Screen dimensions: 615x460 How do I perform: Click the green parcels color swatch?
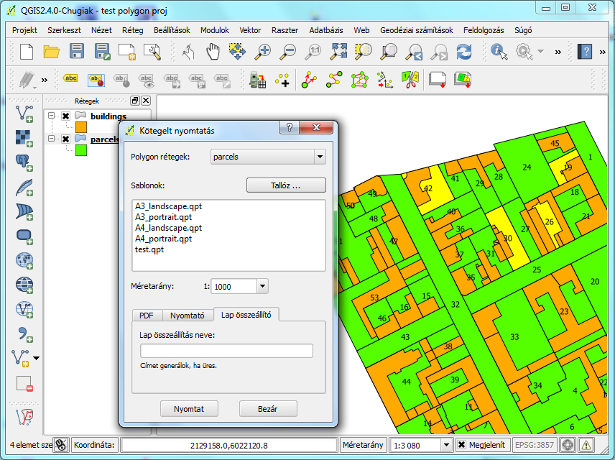point(81,150)
